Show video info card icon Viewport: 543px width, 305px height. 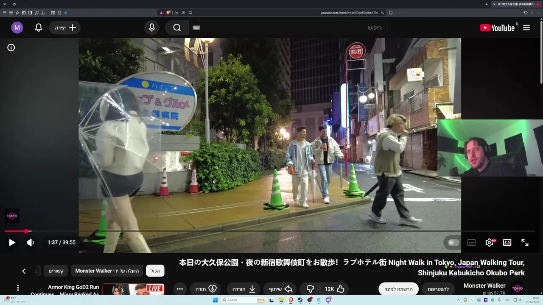pos(11,48)
